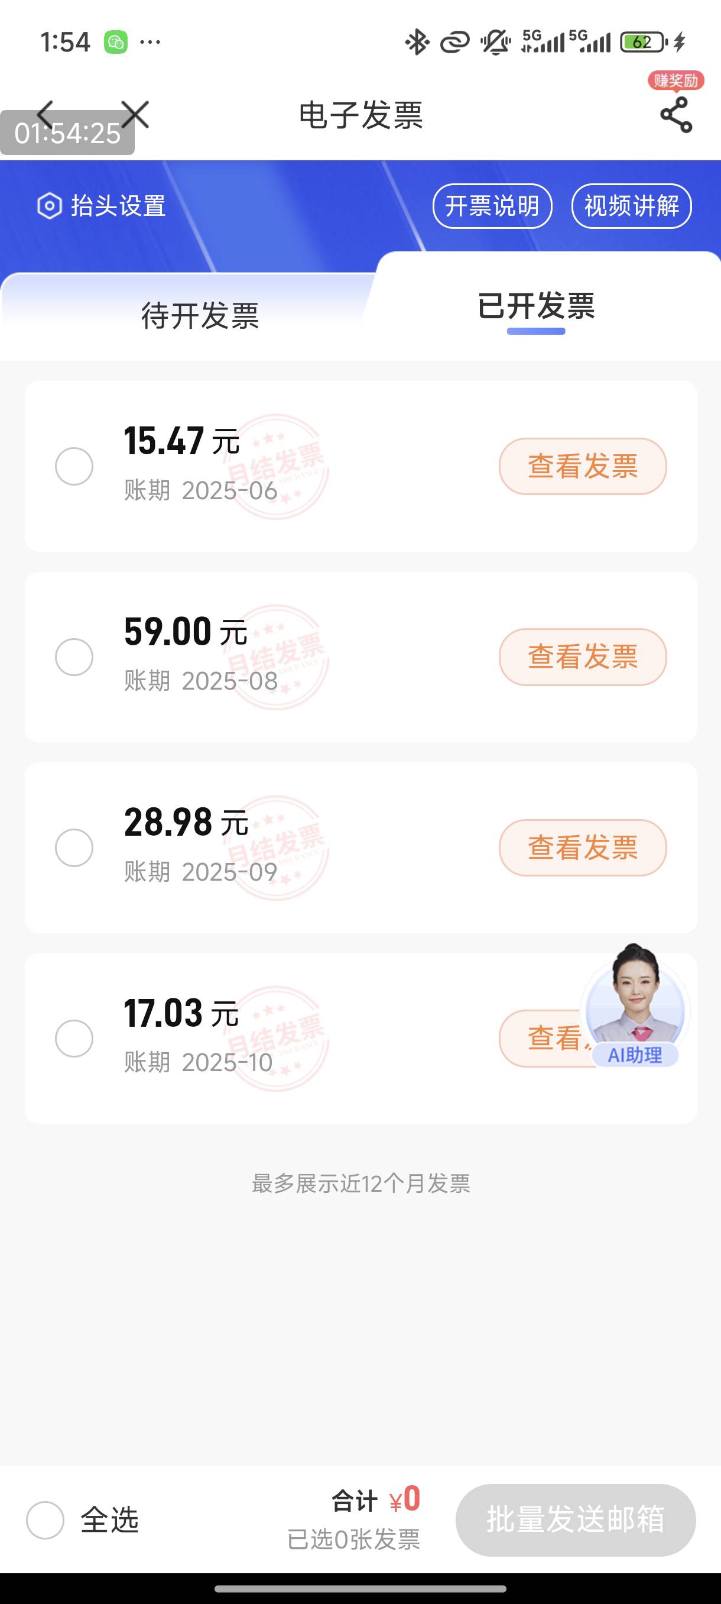Tap the WeChat notification icon in status bar
The image size is (721, 1604).
pos(116,43)
